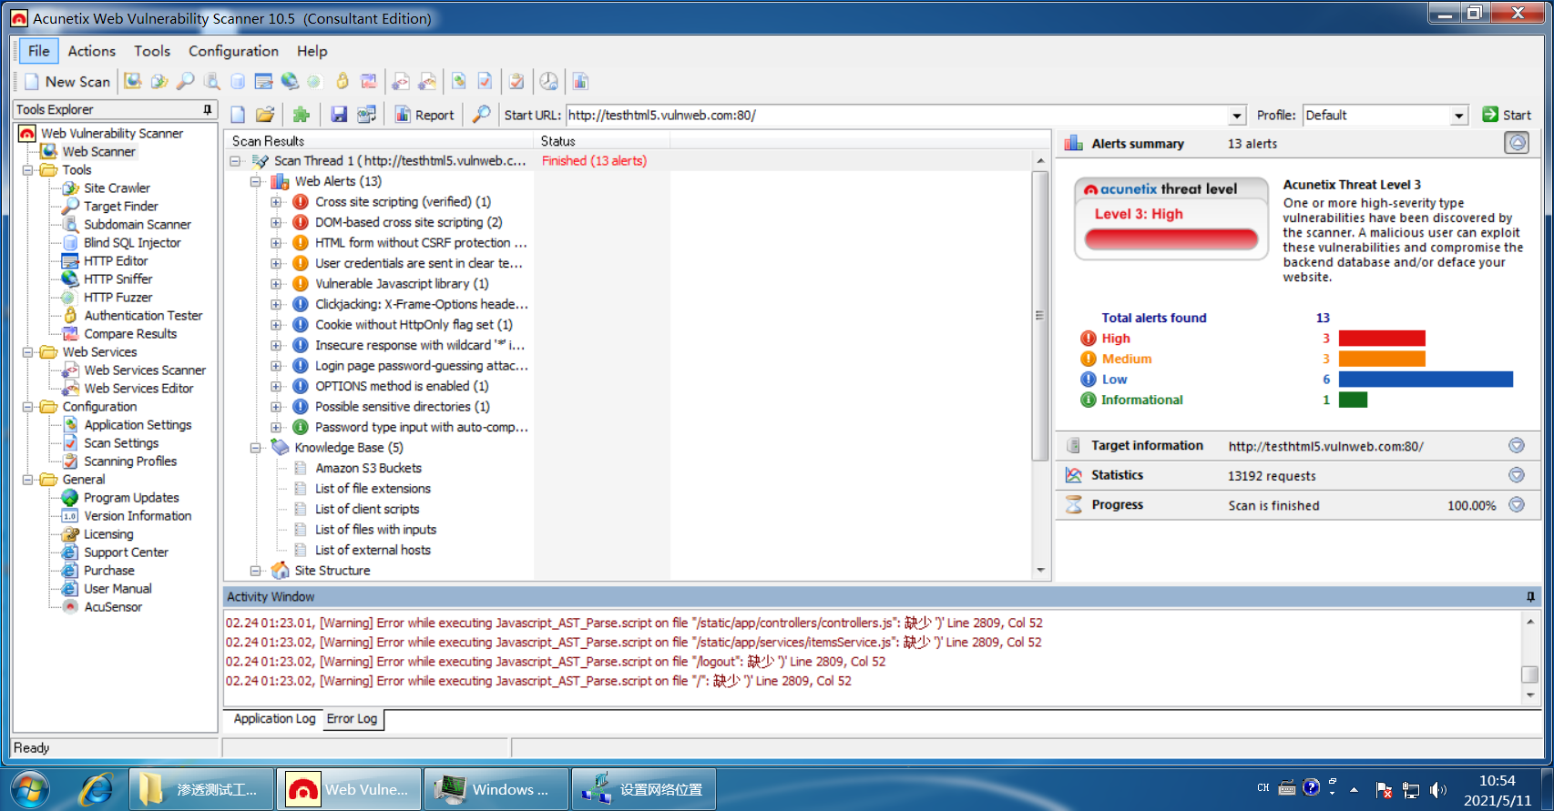The width and height of the screenshot is (1554, 811).
Task: Click the scan results vertical scrollbar
Action: click(x=1040, y=315)
